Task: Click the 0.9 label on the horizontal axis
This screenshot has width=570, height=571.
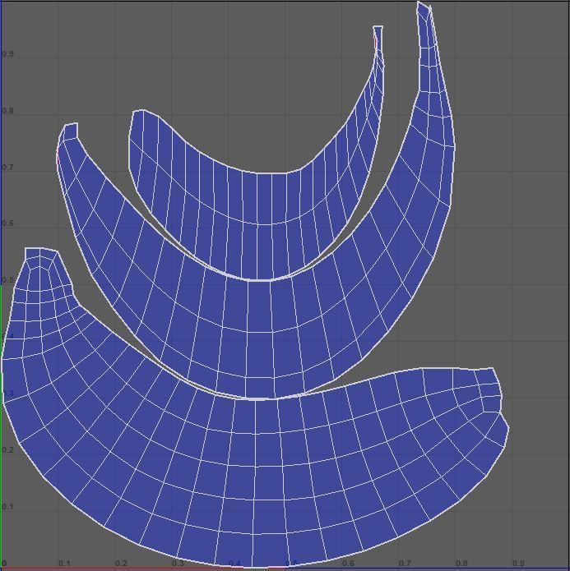Action: point(518,564)
